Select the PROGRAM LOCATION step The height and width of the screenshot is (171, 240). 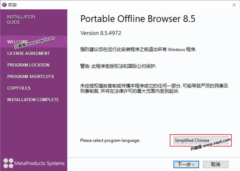[x=28, y=65]
